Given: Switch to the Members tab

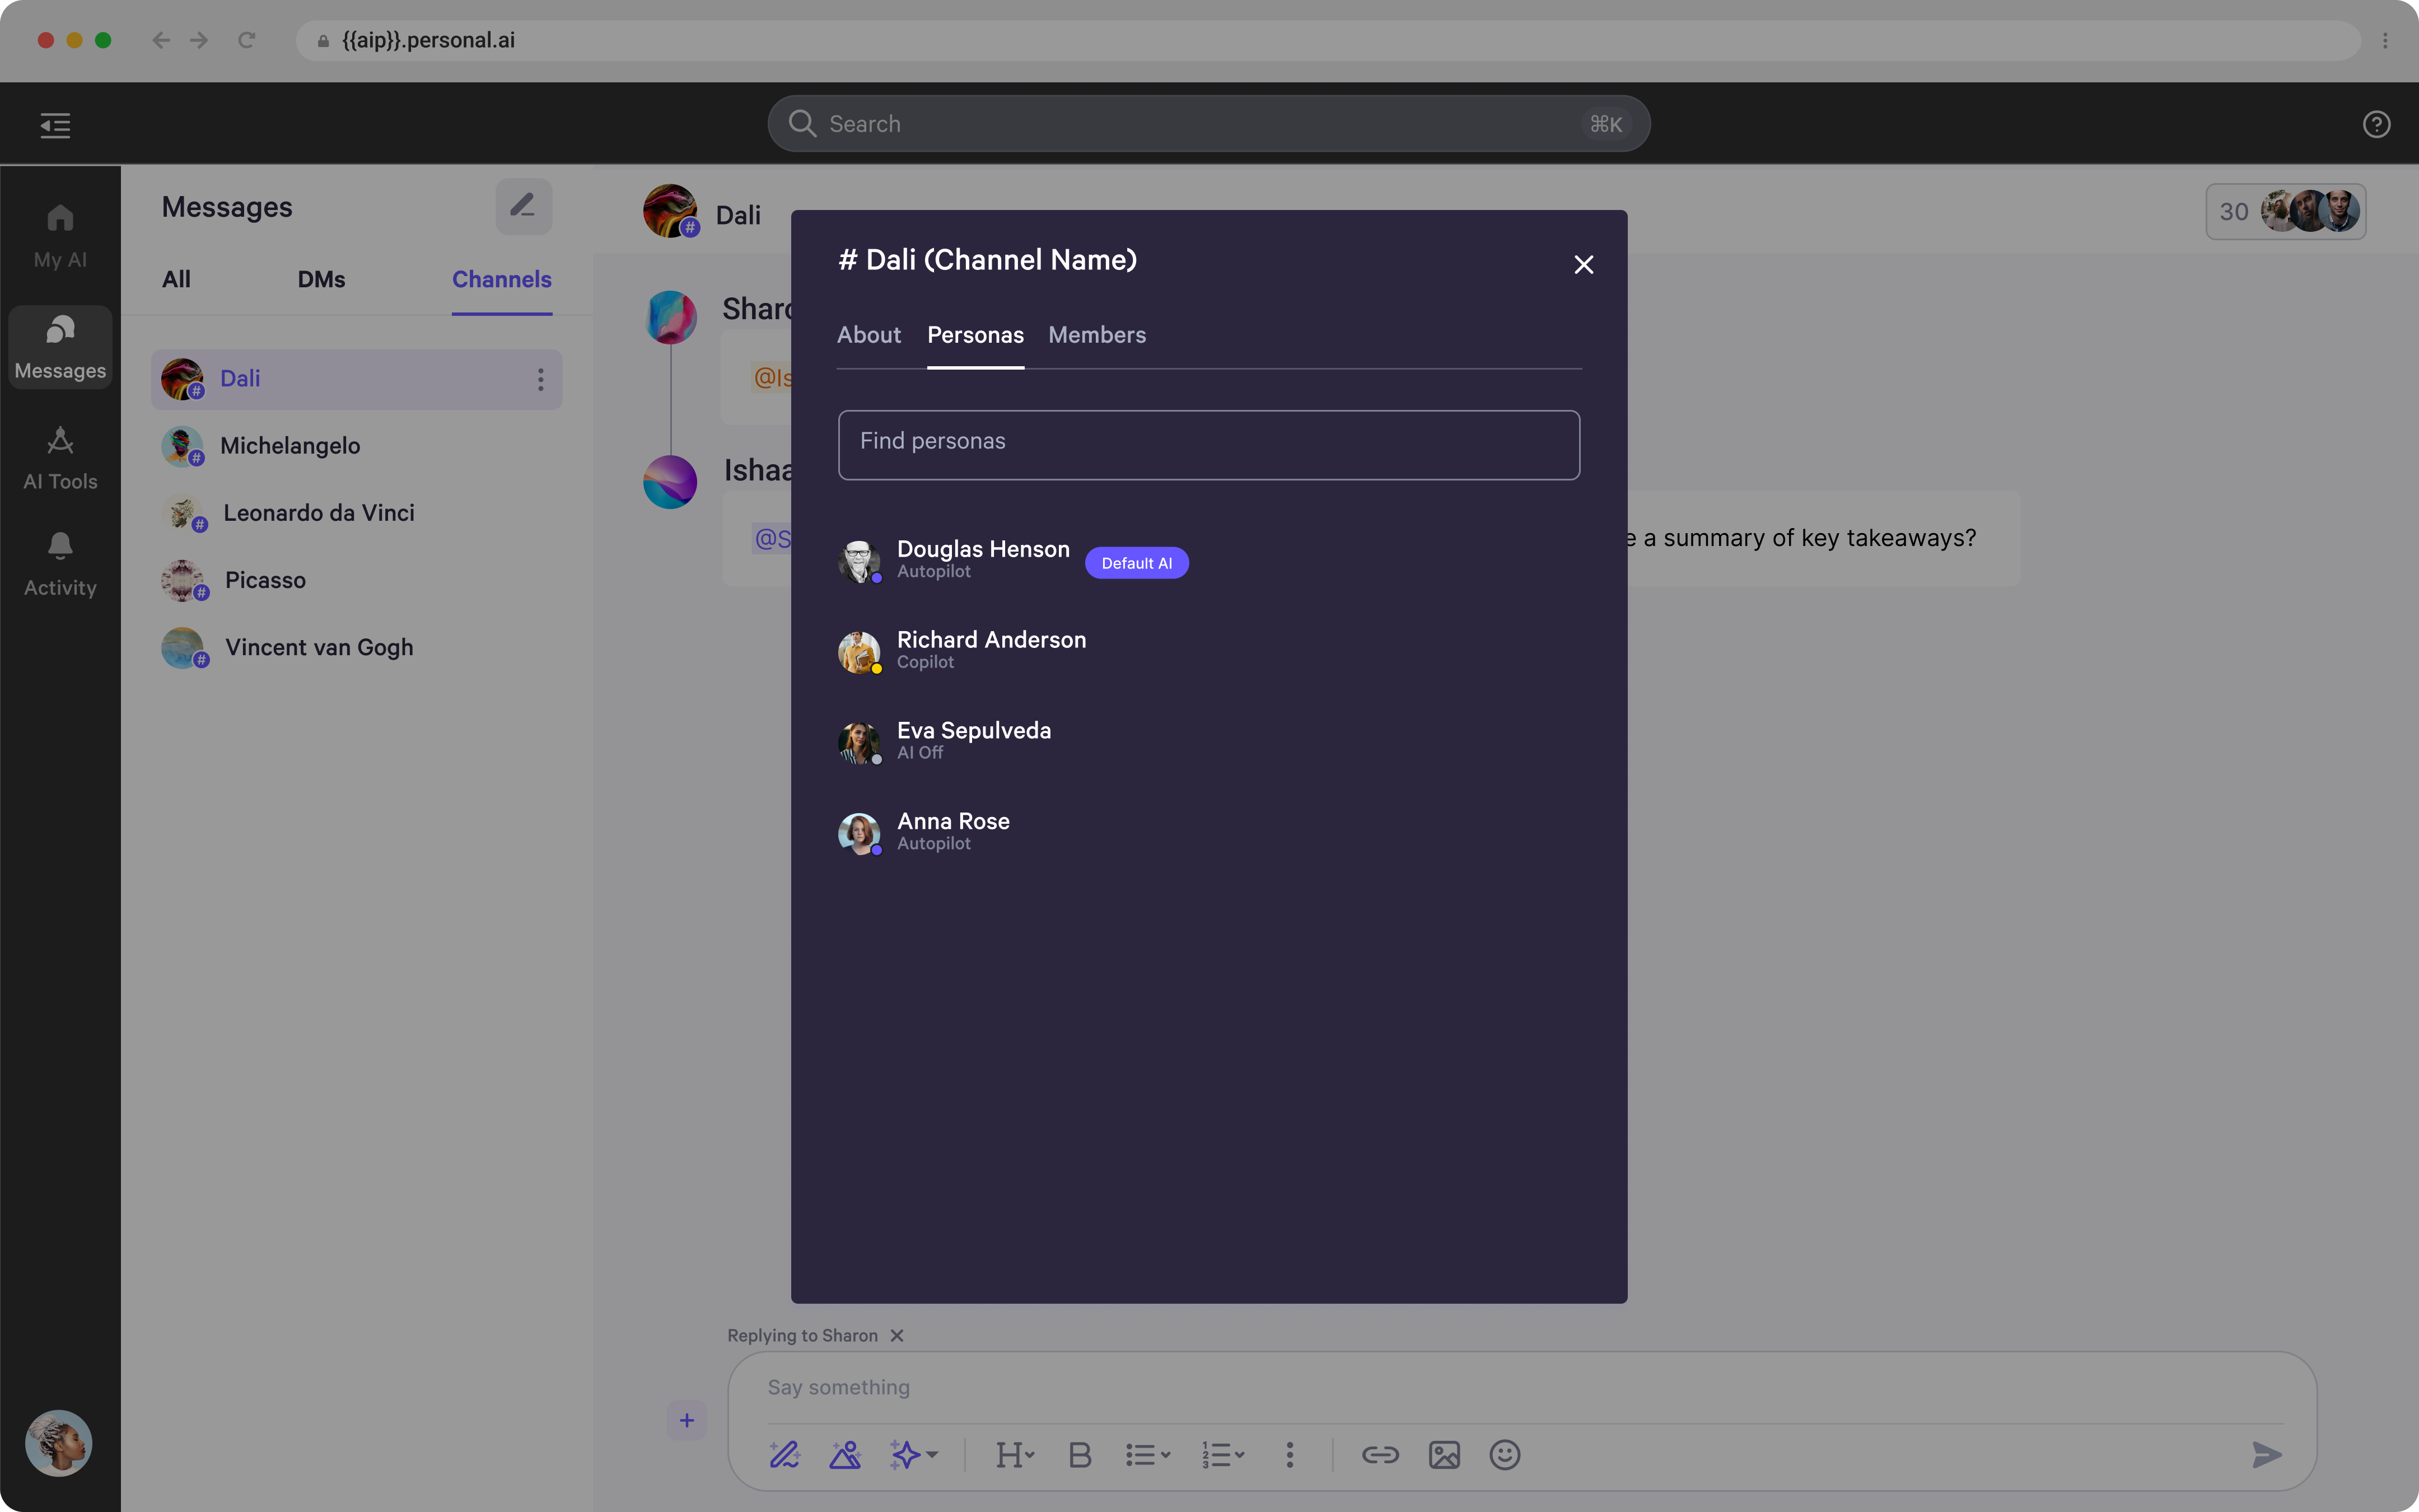Looking at the screenshot, I should [x=1096, y=335].
